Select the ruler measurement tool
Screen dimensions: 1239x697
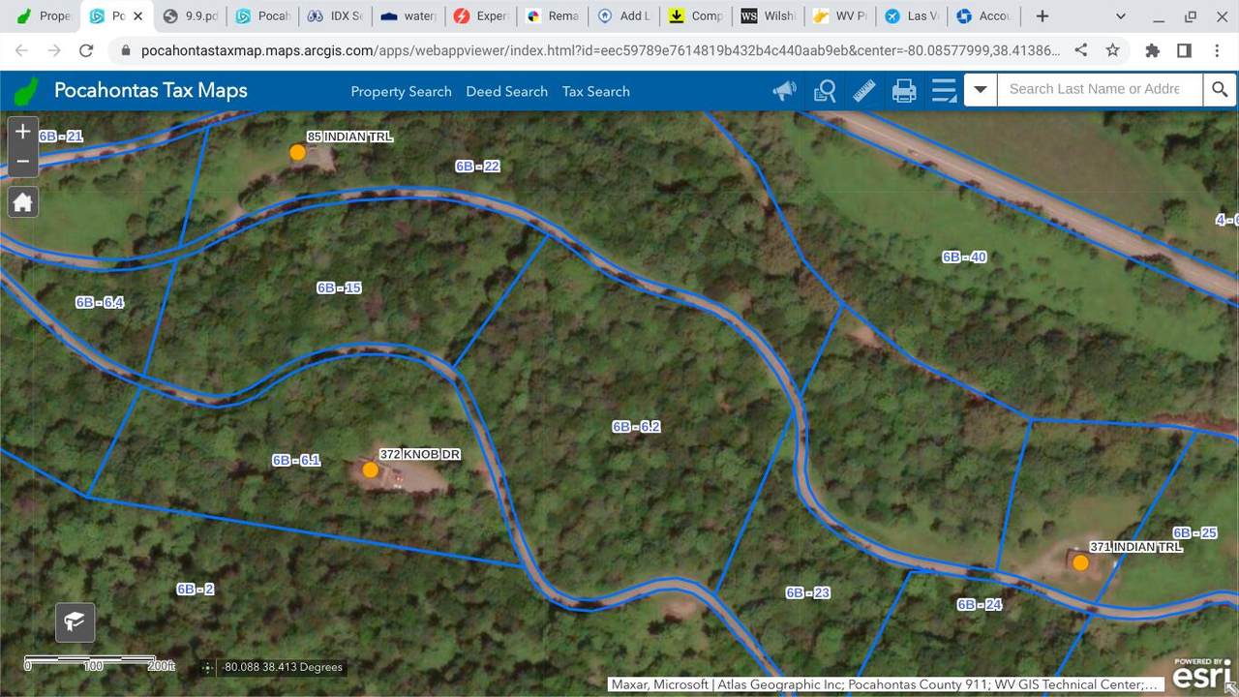864,91
